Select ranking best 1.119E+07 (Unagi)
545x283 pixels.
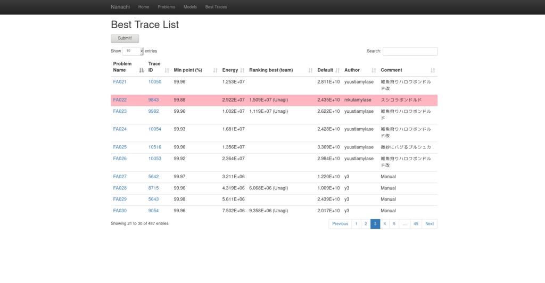[268, 112]
